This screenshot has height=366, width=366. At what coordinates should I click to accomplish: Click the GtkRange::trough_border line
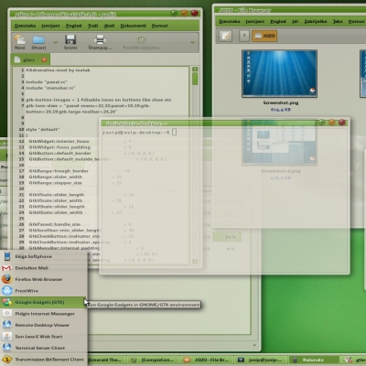(x=59, y=171)
